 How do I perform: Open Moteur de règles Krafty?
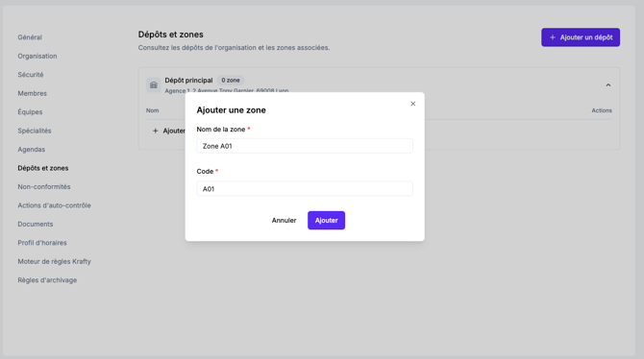pyautogui.click(x=54, y=261)
